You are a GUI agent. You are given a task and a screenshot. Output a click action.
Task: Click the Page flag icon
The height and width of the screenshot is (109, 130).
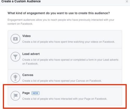pyautogui.click(x=15, y=96)
